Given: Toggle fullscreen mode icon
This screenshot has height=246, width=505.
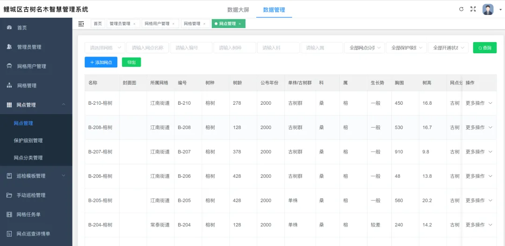Looking at the screenshot, I should pos(473,9).
